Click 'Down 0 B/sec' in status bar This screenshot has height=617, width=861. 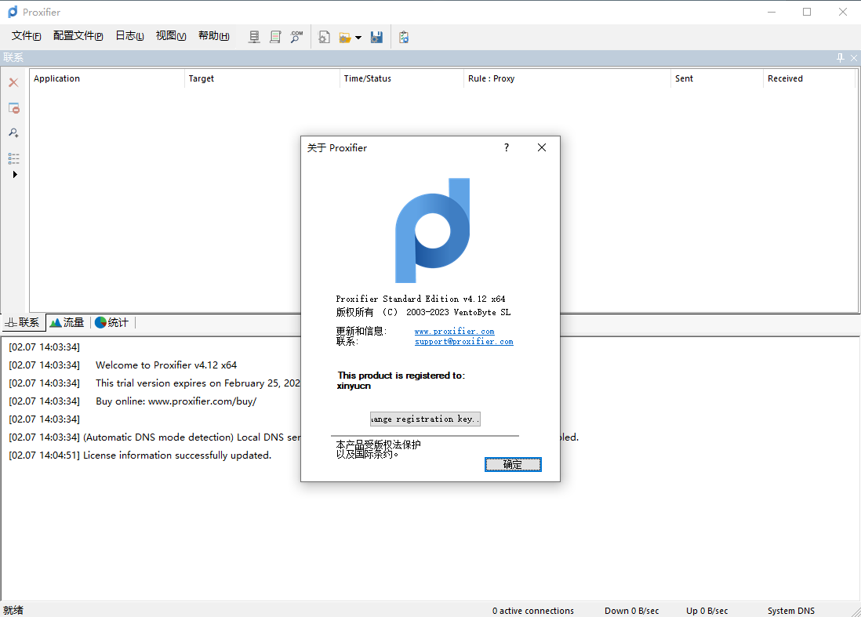tap(631, 611)
